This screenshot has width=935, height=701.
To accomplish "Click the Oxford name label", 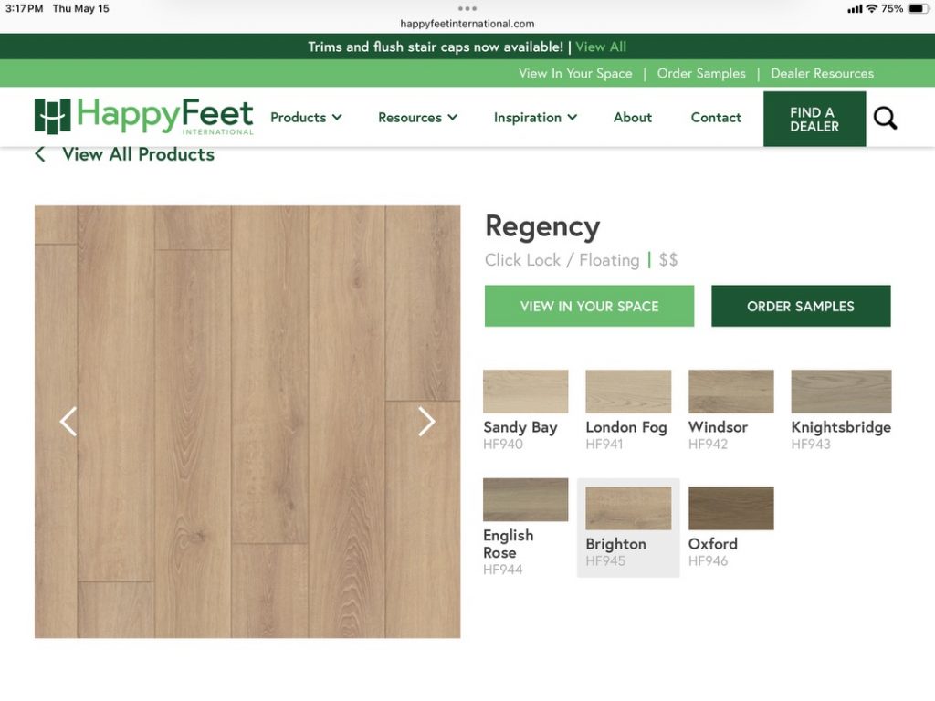I will (x=712, y=544).
